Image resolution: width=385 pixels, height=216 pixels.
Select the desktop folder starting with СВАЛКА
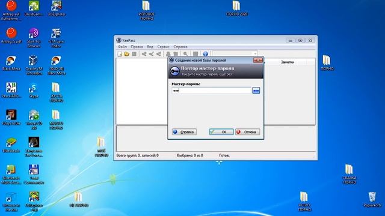pyautogui.click(x=350, y=175)
